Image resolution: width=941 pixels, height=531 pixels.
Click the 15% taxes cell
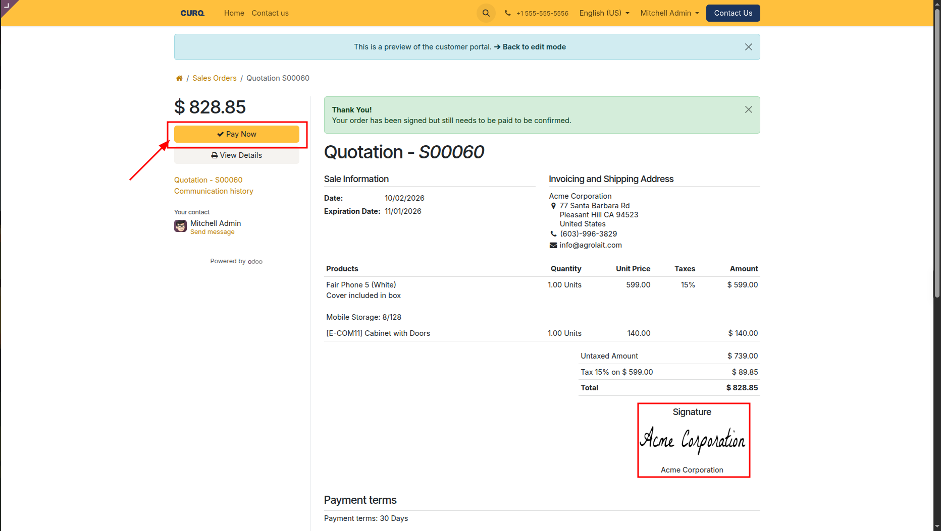(x=688, y=285)
